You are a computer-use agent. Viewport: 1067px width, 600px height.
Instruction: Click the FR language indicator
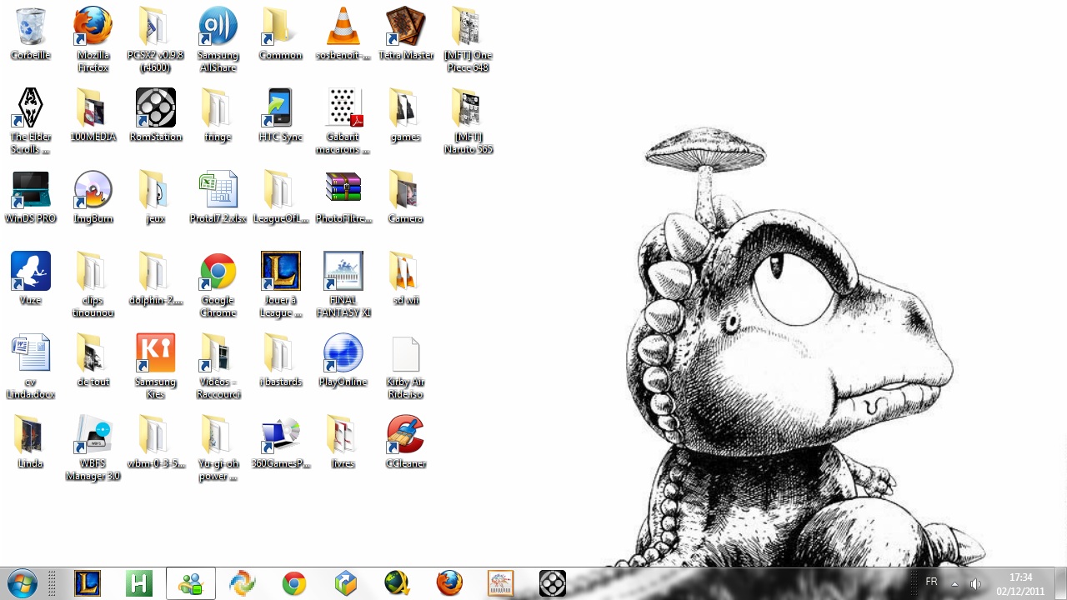click(931, 582)
